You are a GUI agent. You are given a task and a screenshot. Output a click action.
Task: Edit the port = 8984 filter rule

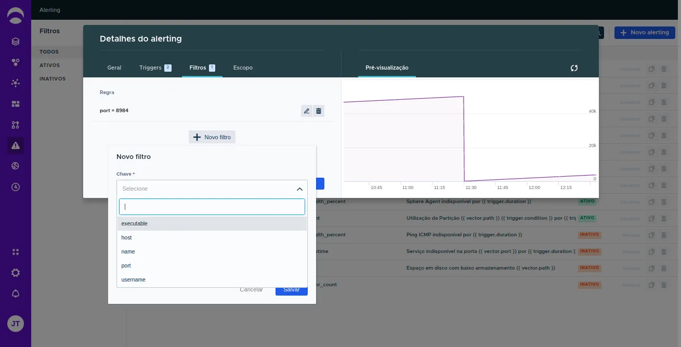click(x=307, y=111)
